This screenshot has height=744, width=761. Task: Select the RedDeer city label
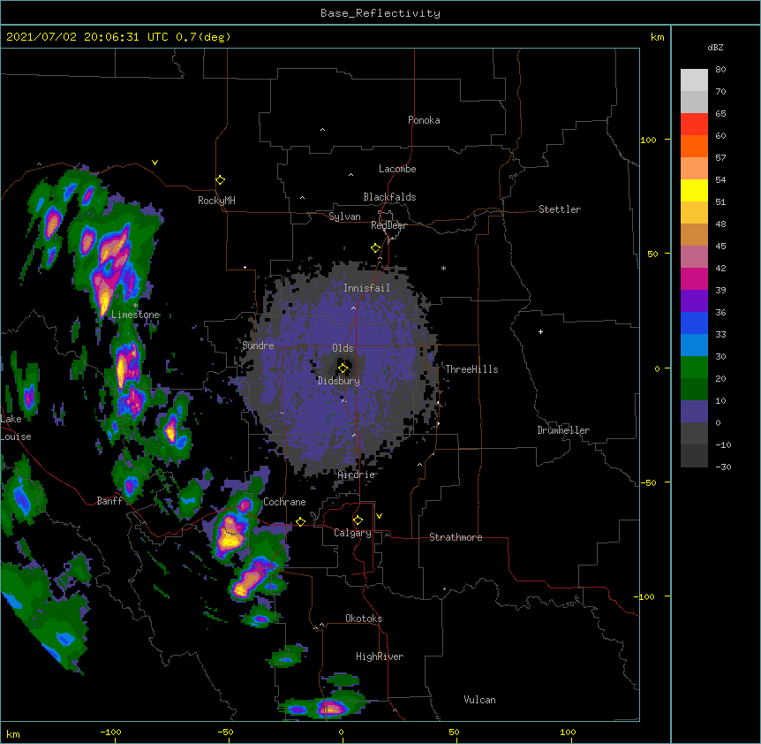tap(388, 225)
